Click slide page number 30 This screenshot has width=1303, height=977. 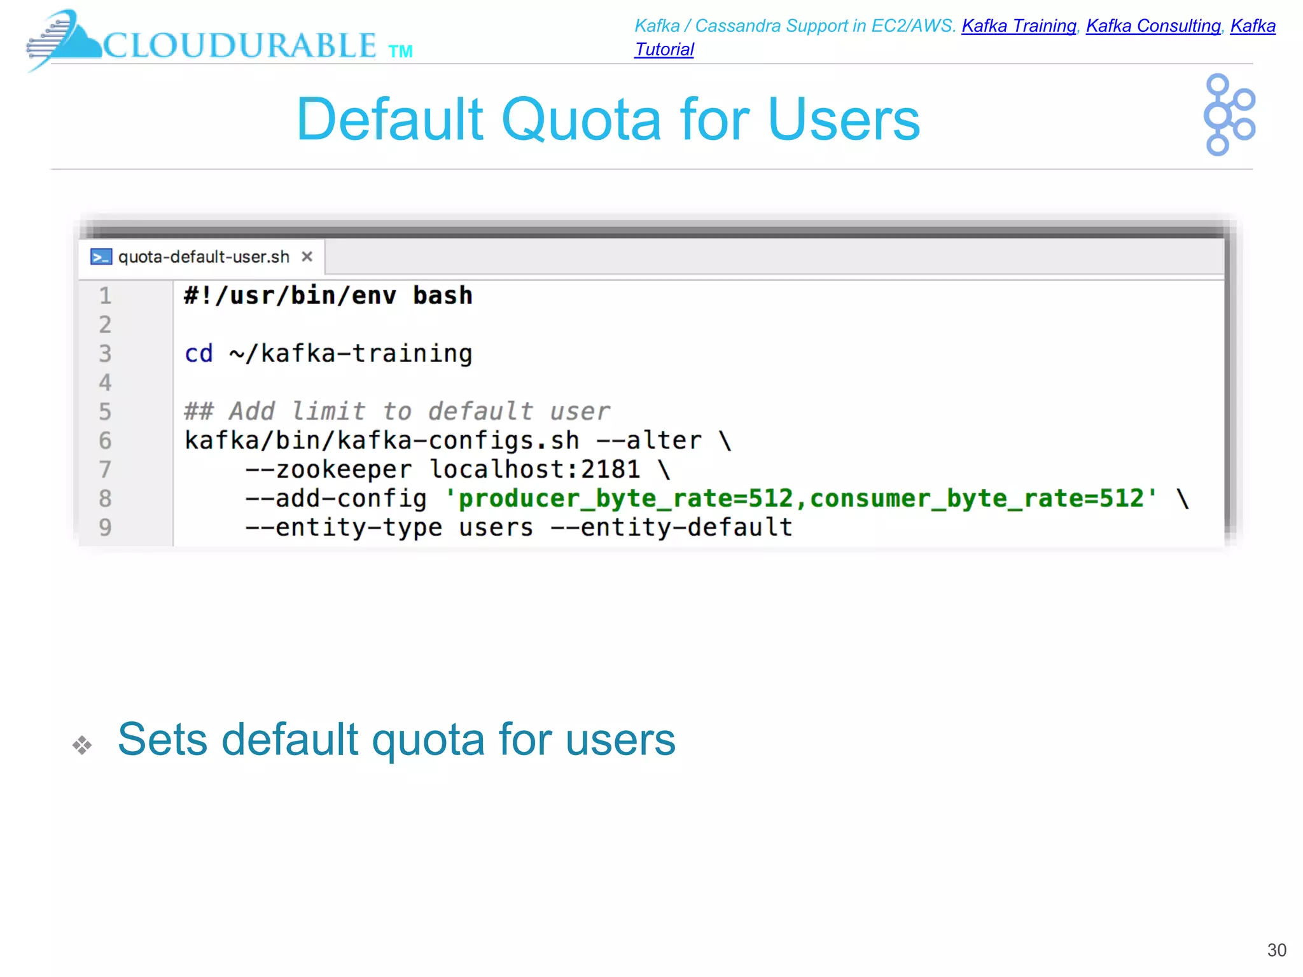(1276, 950)
